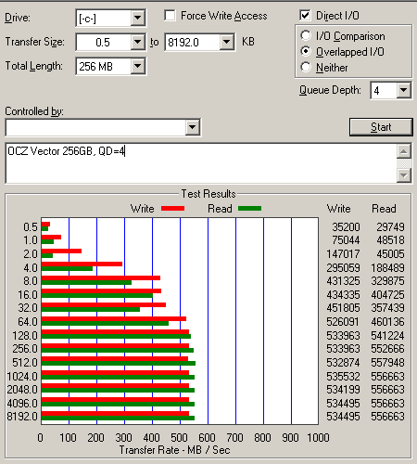Image resolution: width=417 pixels, height=464 pixels.
Task: Click the Read column header
Action: click(384, 209)
